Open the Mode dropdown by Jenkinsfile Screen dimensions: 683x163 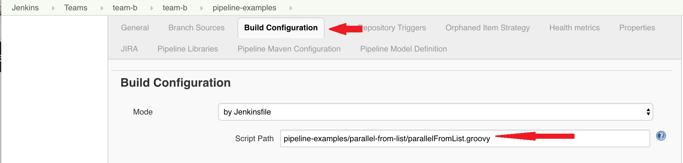point(435,112)
